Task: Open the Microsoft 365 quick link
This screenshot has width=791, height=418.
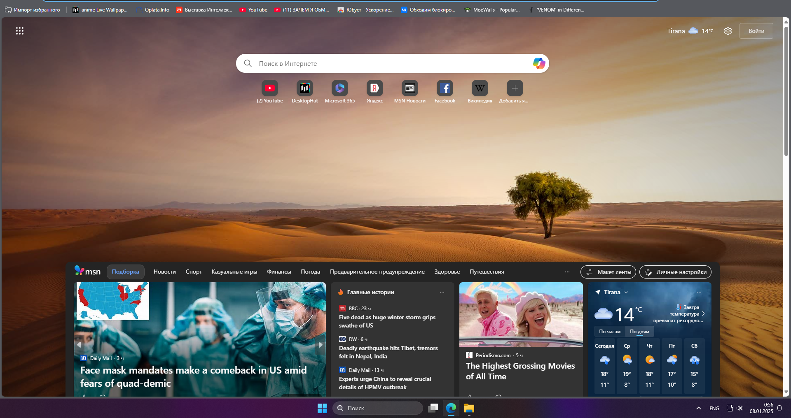Action: [x=340, y=92]
